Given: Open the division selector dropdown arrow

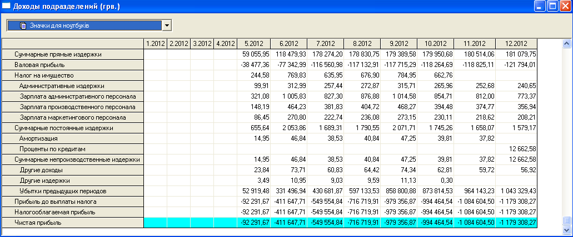Looking at the screenshot, I should tap(167, 25).
